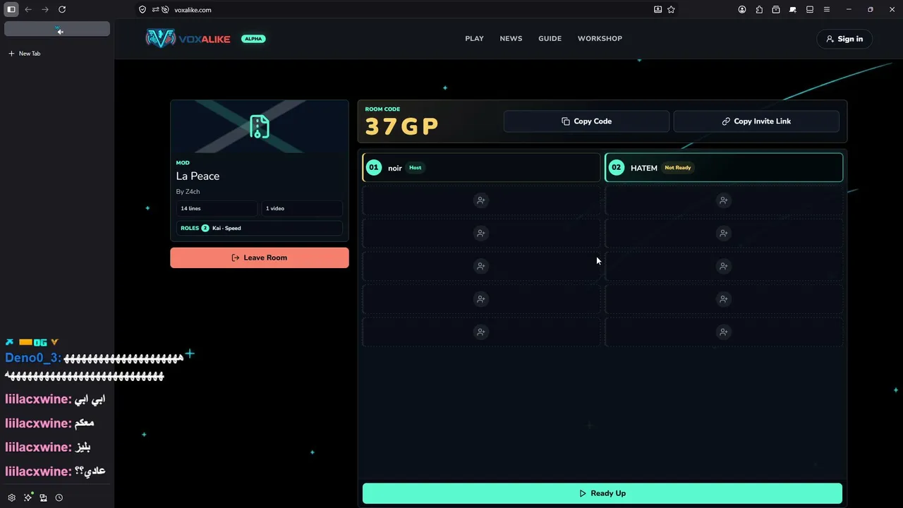
Task: Select player slot 02 HATEM
Action: click(x=724, y=168)
